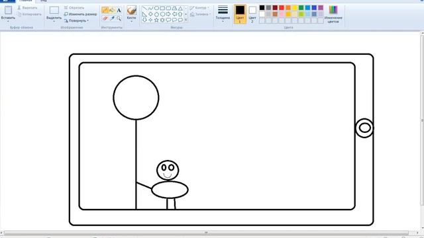The image size is (424, 238).
Task: Choose the Down arrow shape
Action: tap(144, 20)
